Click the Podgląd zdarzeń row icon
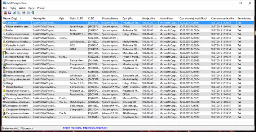 pyautogui.click(x=4, y=72)
